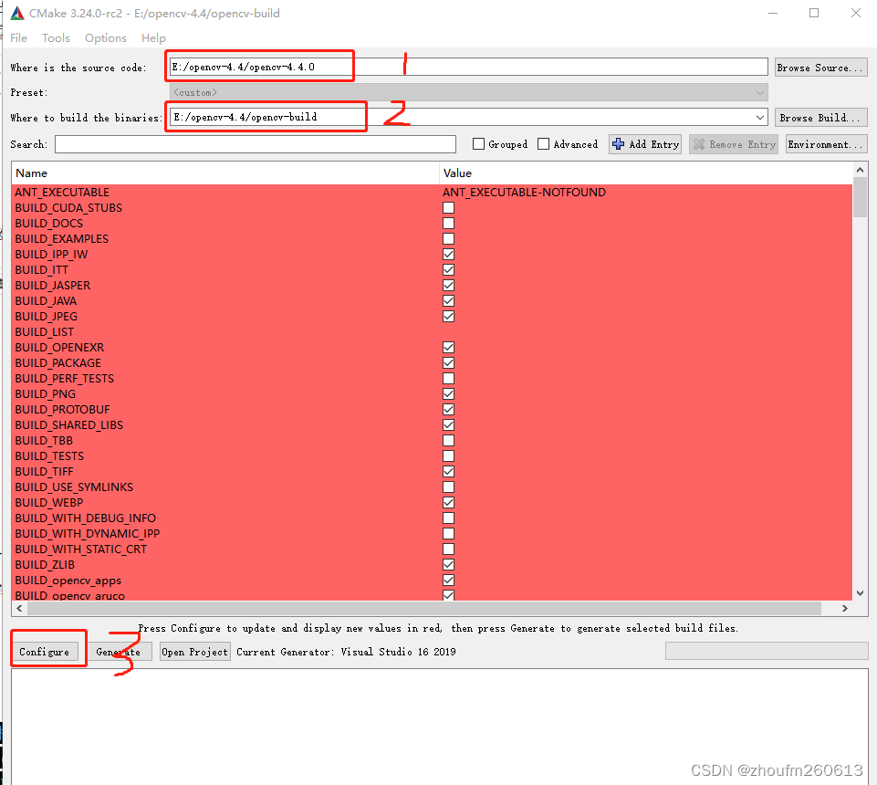Click the vertical scrollbar down arrow
Viewport: 877px width, 785px height.
click(861, 593)
